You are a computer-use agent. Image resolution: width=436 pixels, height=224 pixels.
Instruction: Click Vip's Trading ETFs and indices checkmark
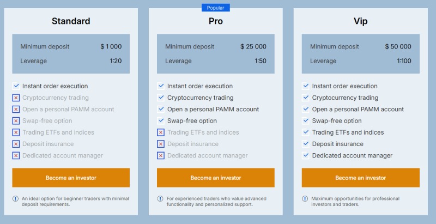[x=306, y=132]
